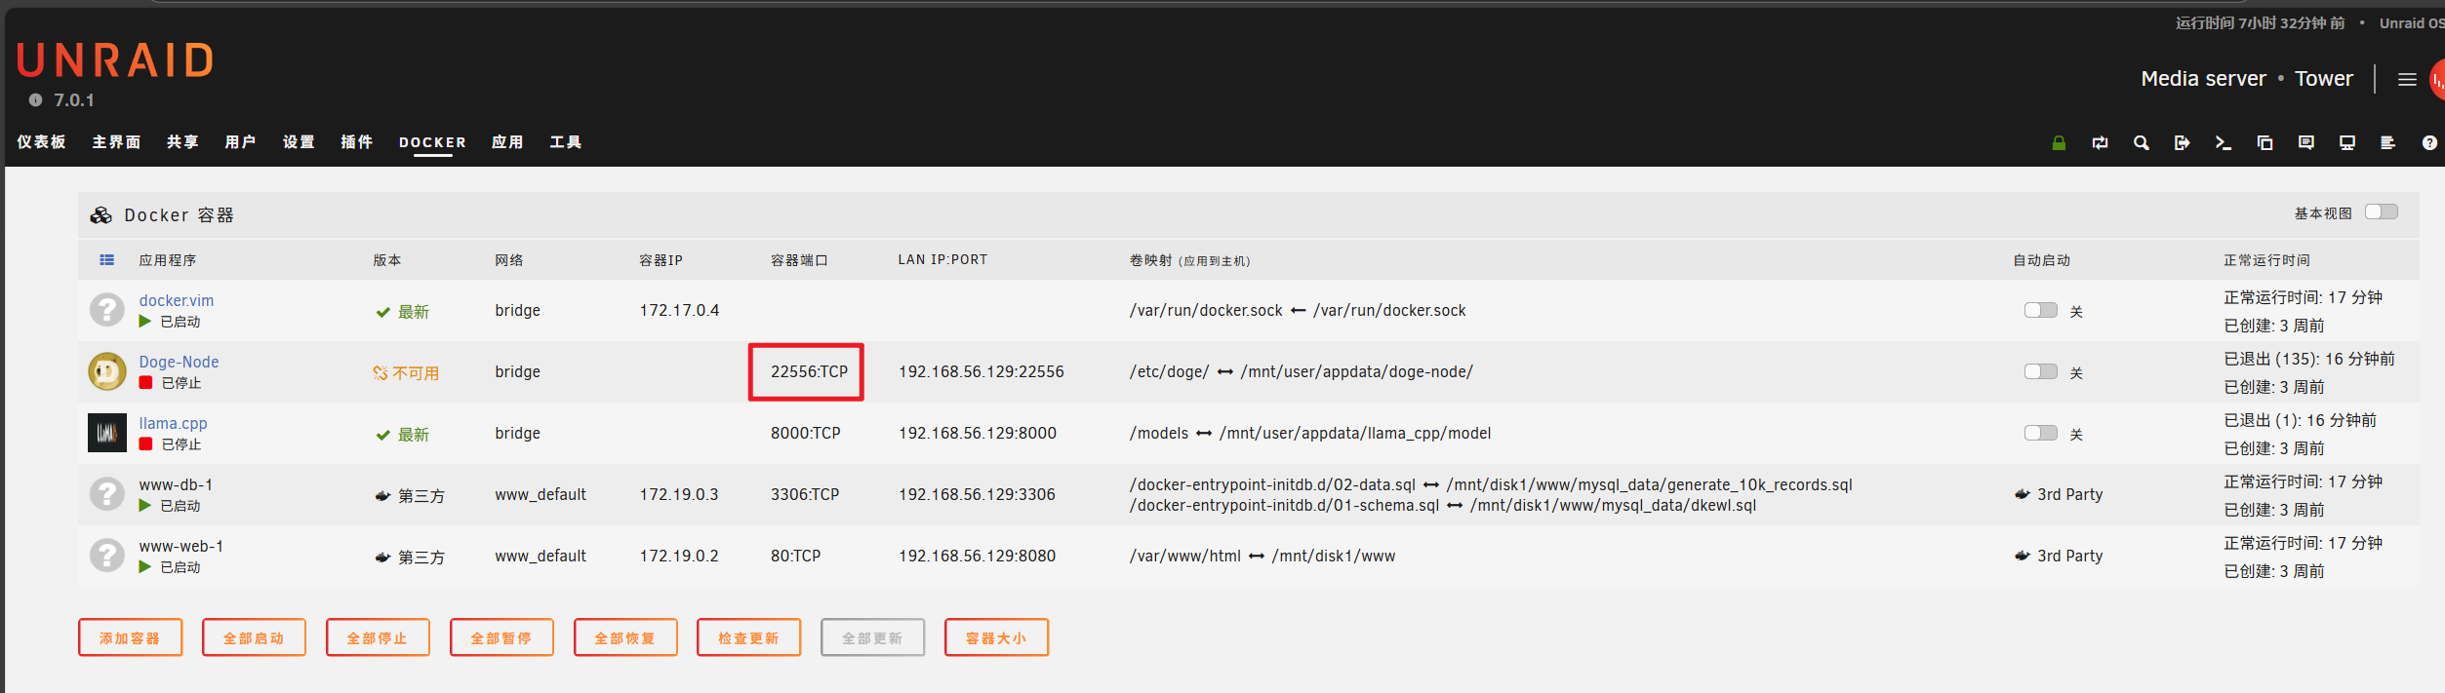Open the 应用 tab
The height and width of the screenshot is (693, 2445).
click(x=507, y=142)
